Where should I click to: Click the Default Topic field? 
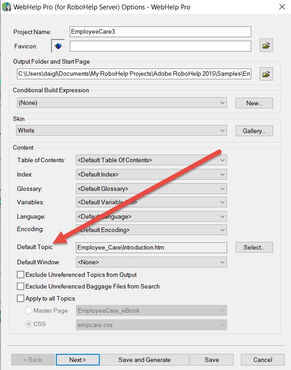coord(152,248)
